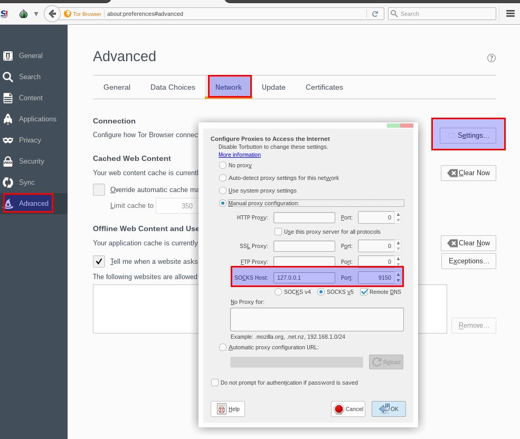The height and width of the screenshot is (439, 520).
Task: Select the SOCKS v4 radio button
Action: coord(278,292)
